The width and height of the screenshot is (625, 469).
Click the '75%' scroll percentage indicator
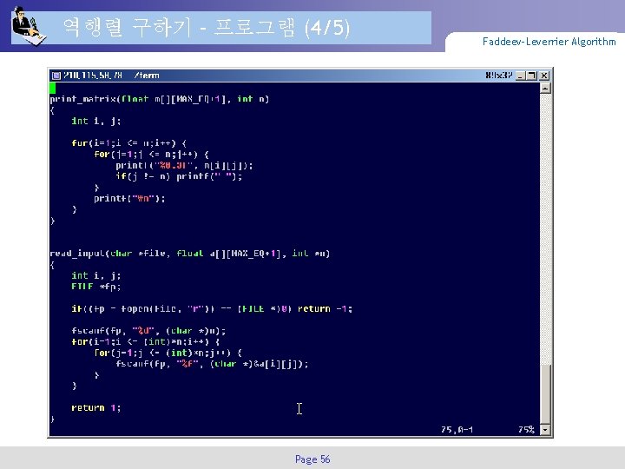[526, 430]
